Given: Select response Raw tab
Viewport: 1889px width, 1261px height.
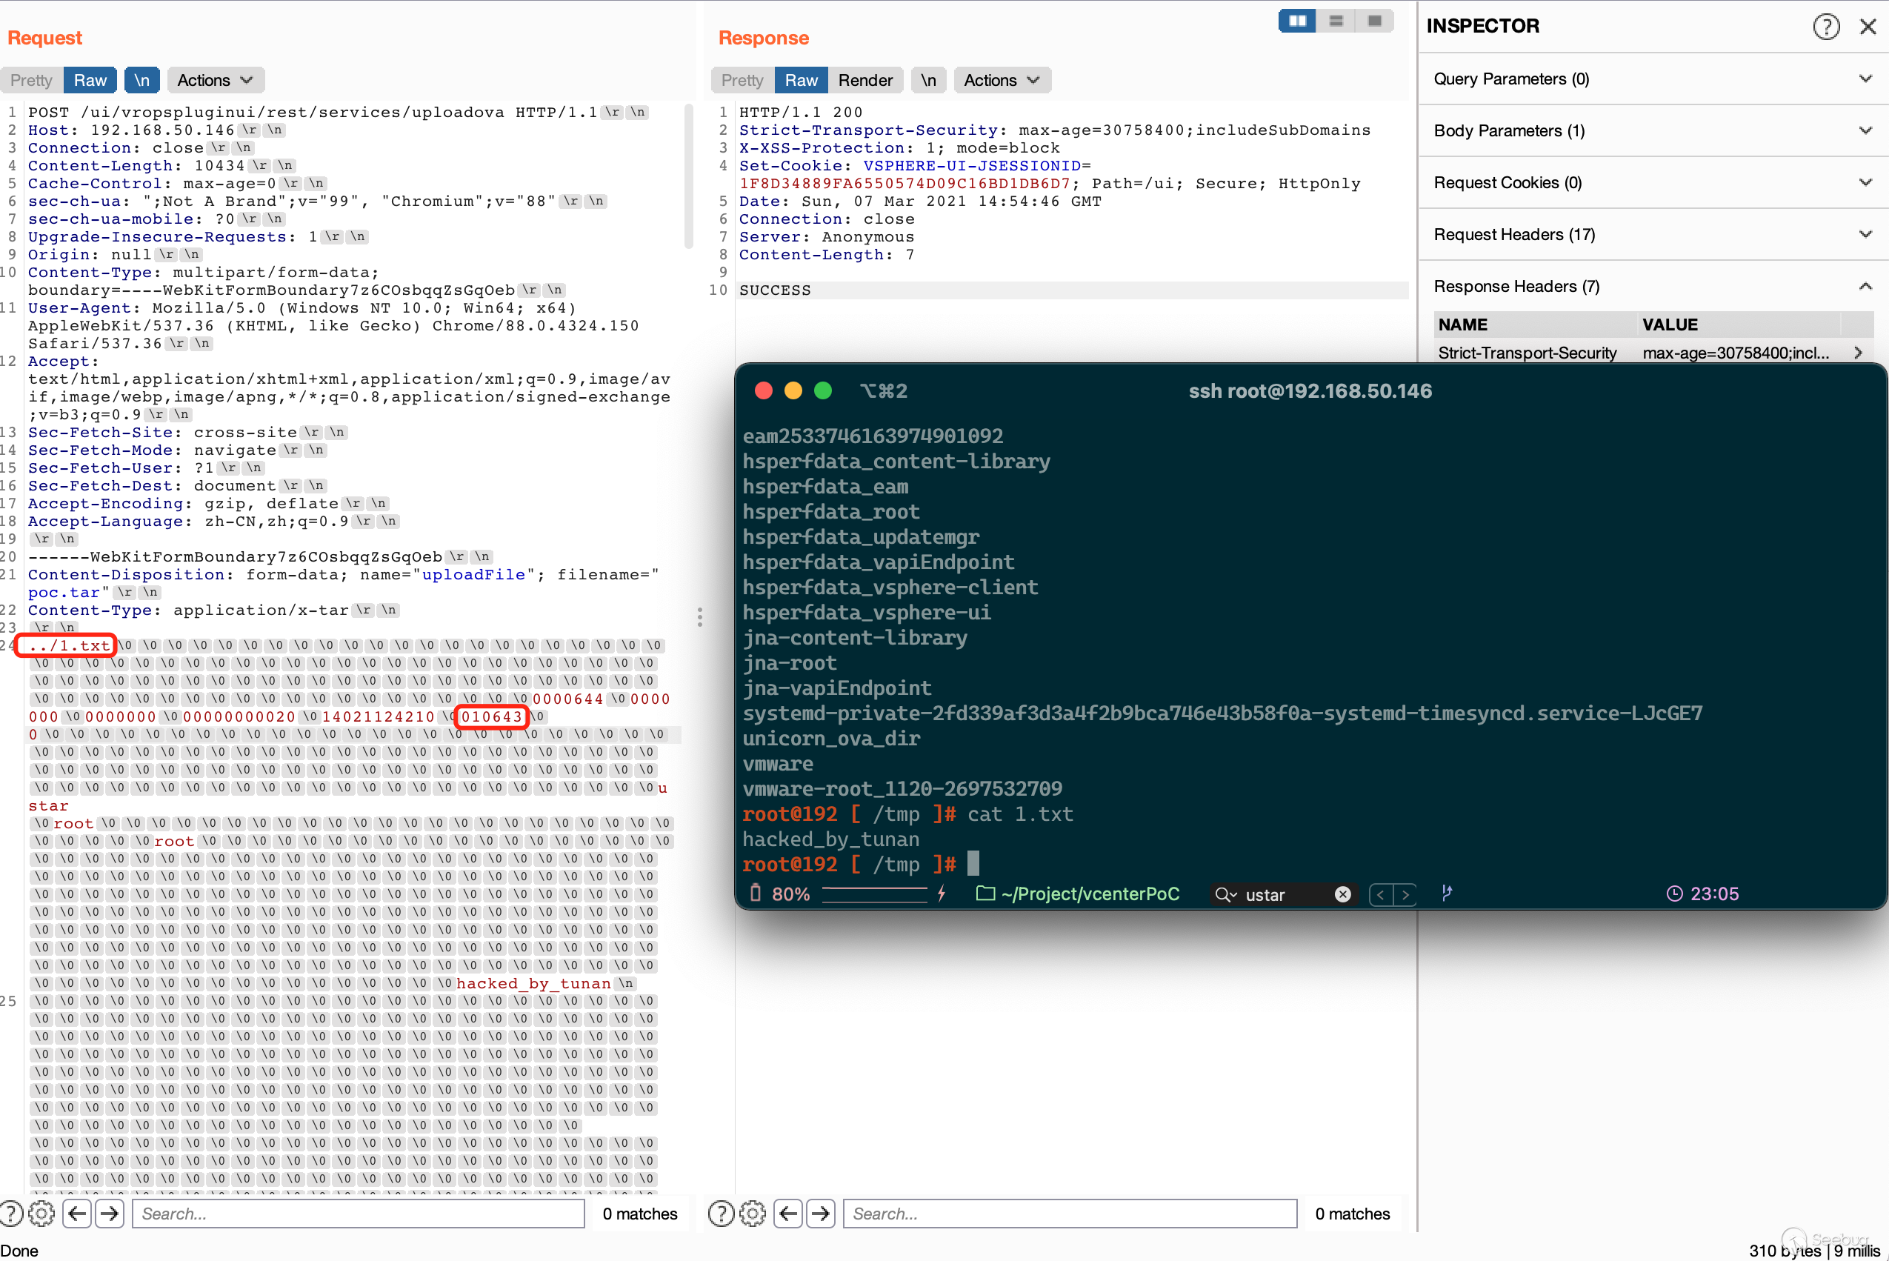Looking at the screenshot, I should [801, 81].
